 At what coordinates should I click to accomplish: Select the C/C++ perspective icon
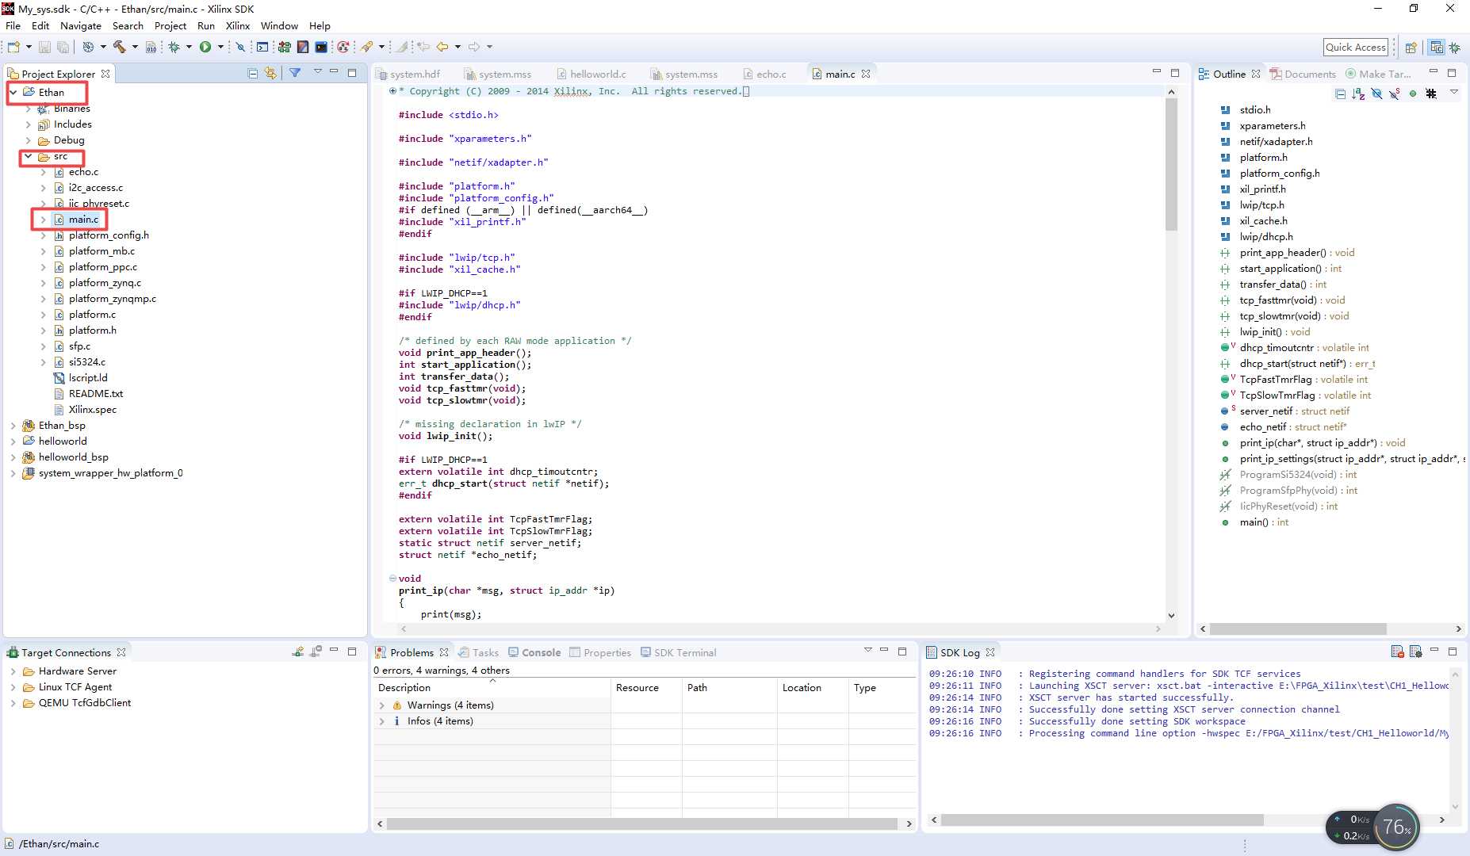1436,48
